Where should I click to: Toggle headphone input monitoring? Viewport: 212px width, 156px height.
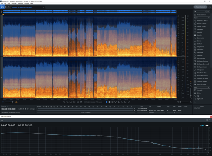(x=19, y=109)
